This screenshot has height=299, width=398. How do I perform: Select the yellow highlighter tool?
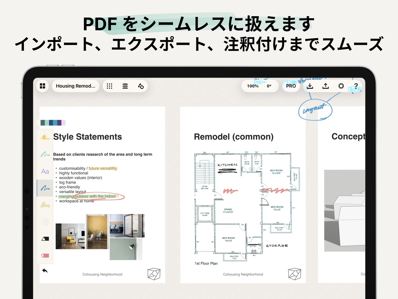(45, 137)
